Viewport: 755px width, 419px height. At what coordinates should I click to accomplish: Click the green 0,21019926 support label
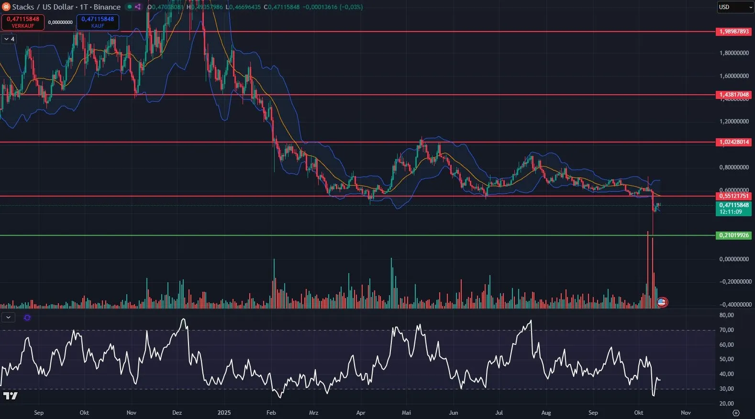pyautogui.click(x=733, y=235)
